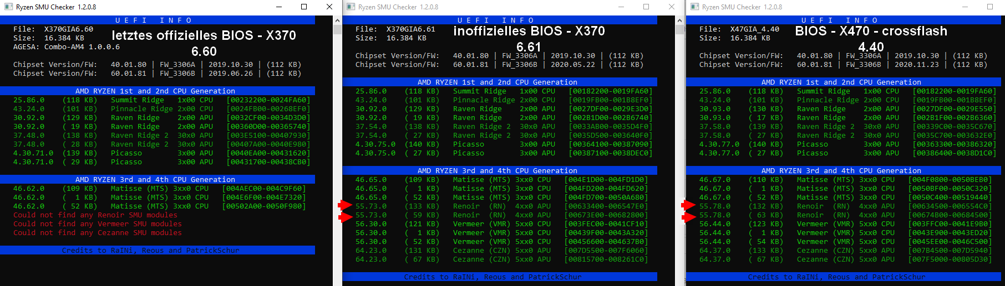Click 'Could not find any Renoir SMU modules'
The width and height of the screenshot is (1005, 286).
[95, 215]
